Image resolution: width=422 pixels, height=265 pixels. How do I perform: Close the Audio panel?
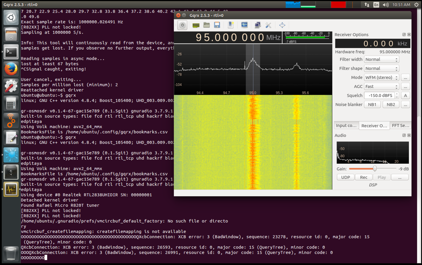click(409, 135)
